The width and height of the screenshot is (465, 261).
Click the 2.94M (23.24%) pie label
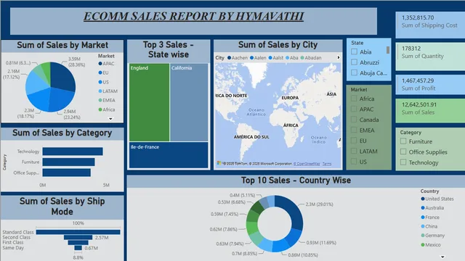click(x=72, y=115)
